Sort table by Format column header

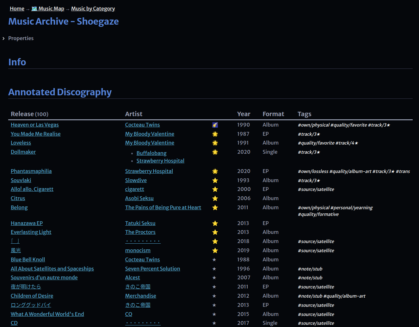tap(274, 114)
